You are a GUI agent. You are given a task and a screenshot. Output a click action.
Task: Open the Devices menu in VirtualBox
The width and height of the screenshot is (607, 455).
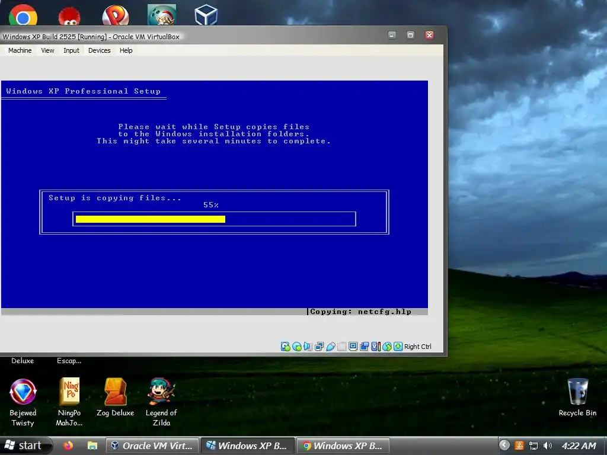(99, 50)
